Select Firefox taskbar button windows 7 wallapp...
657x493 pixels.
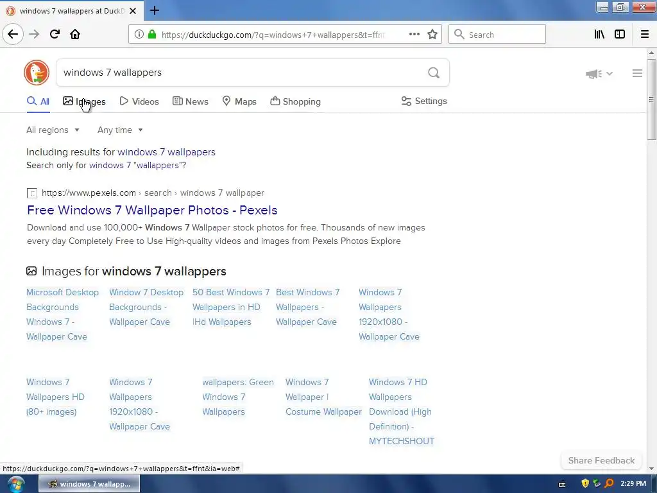[89, 484]
